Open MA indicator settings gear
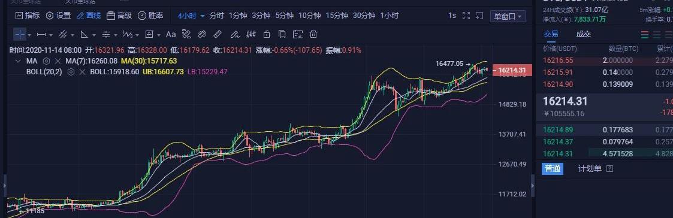The image size is (673, 218). [46, 61]
